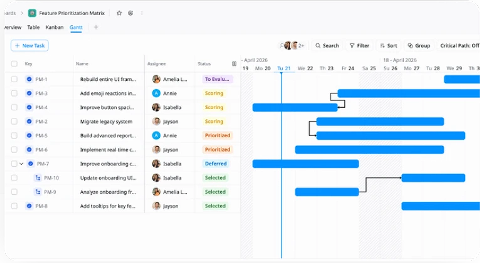Screen dimensions: 480x263
Task: Click the PM-3 task type icon
Action: [x=29, y=93]
